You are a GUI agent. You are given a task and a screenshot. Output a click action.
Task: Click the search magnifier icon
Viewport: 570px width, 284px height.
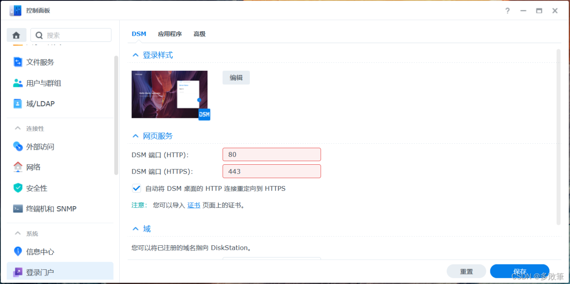point(40,35)
